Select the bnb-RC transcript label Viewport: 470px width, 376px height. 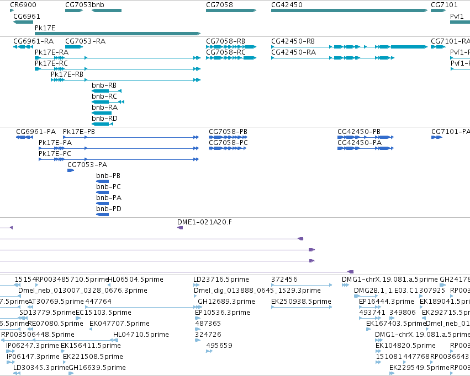(x=104, y=96)
